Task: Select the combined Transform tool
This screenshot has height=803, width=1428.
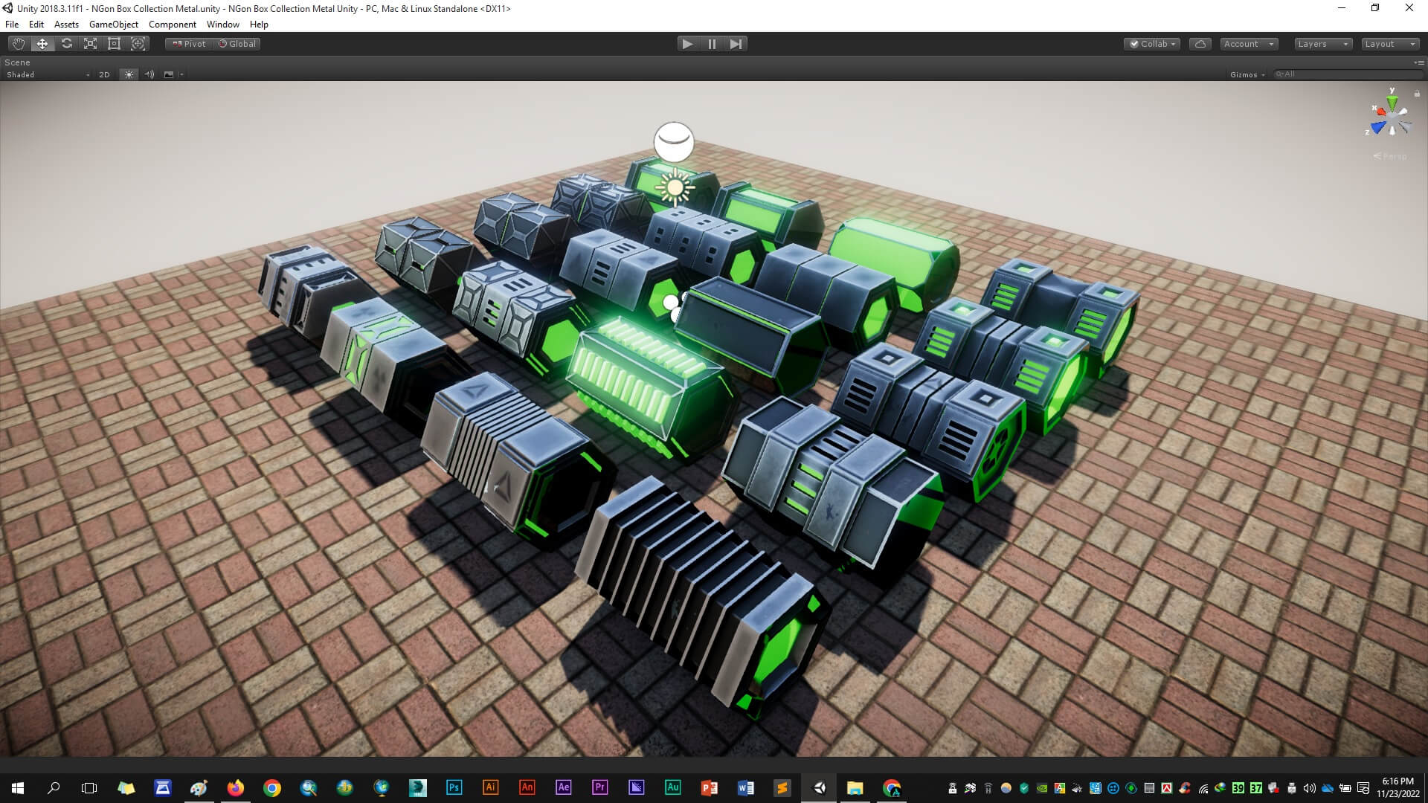Action: click(x=138, y=44)
